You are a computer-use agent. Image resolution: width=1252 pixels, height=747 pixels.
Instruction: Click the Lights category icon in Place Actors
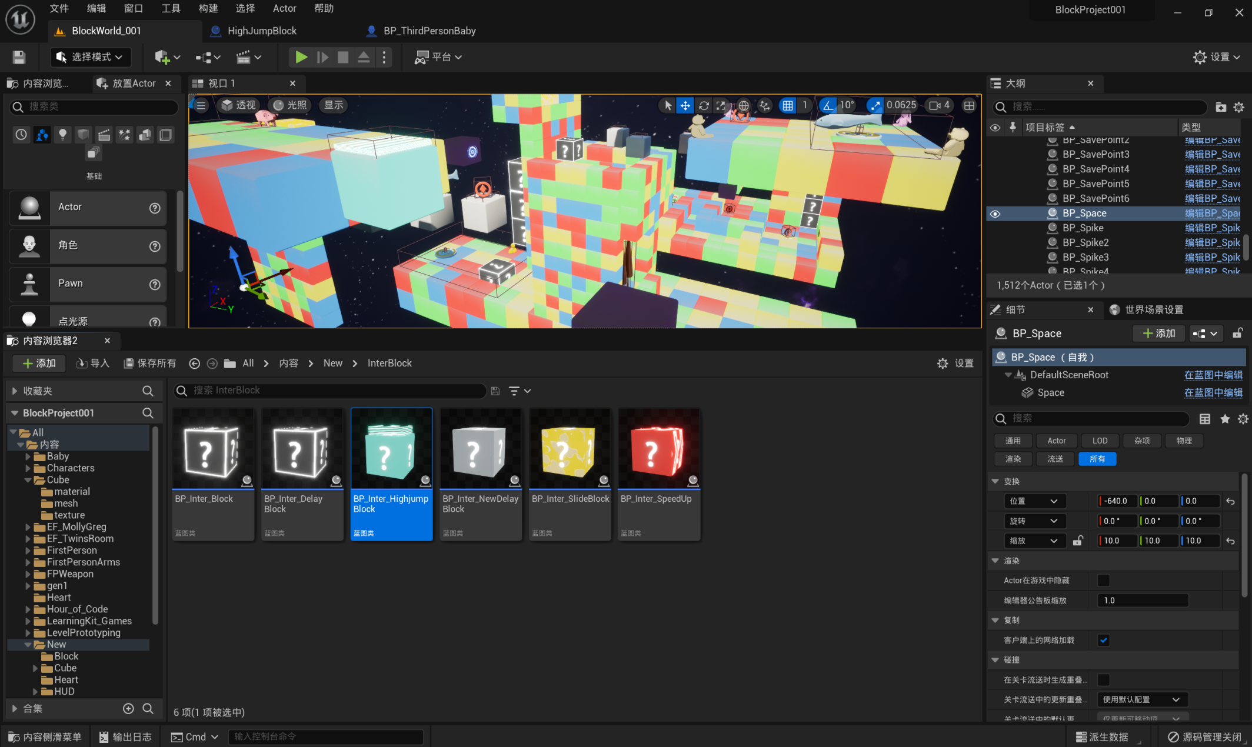62,135
